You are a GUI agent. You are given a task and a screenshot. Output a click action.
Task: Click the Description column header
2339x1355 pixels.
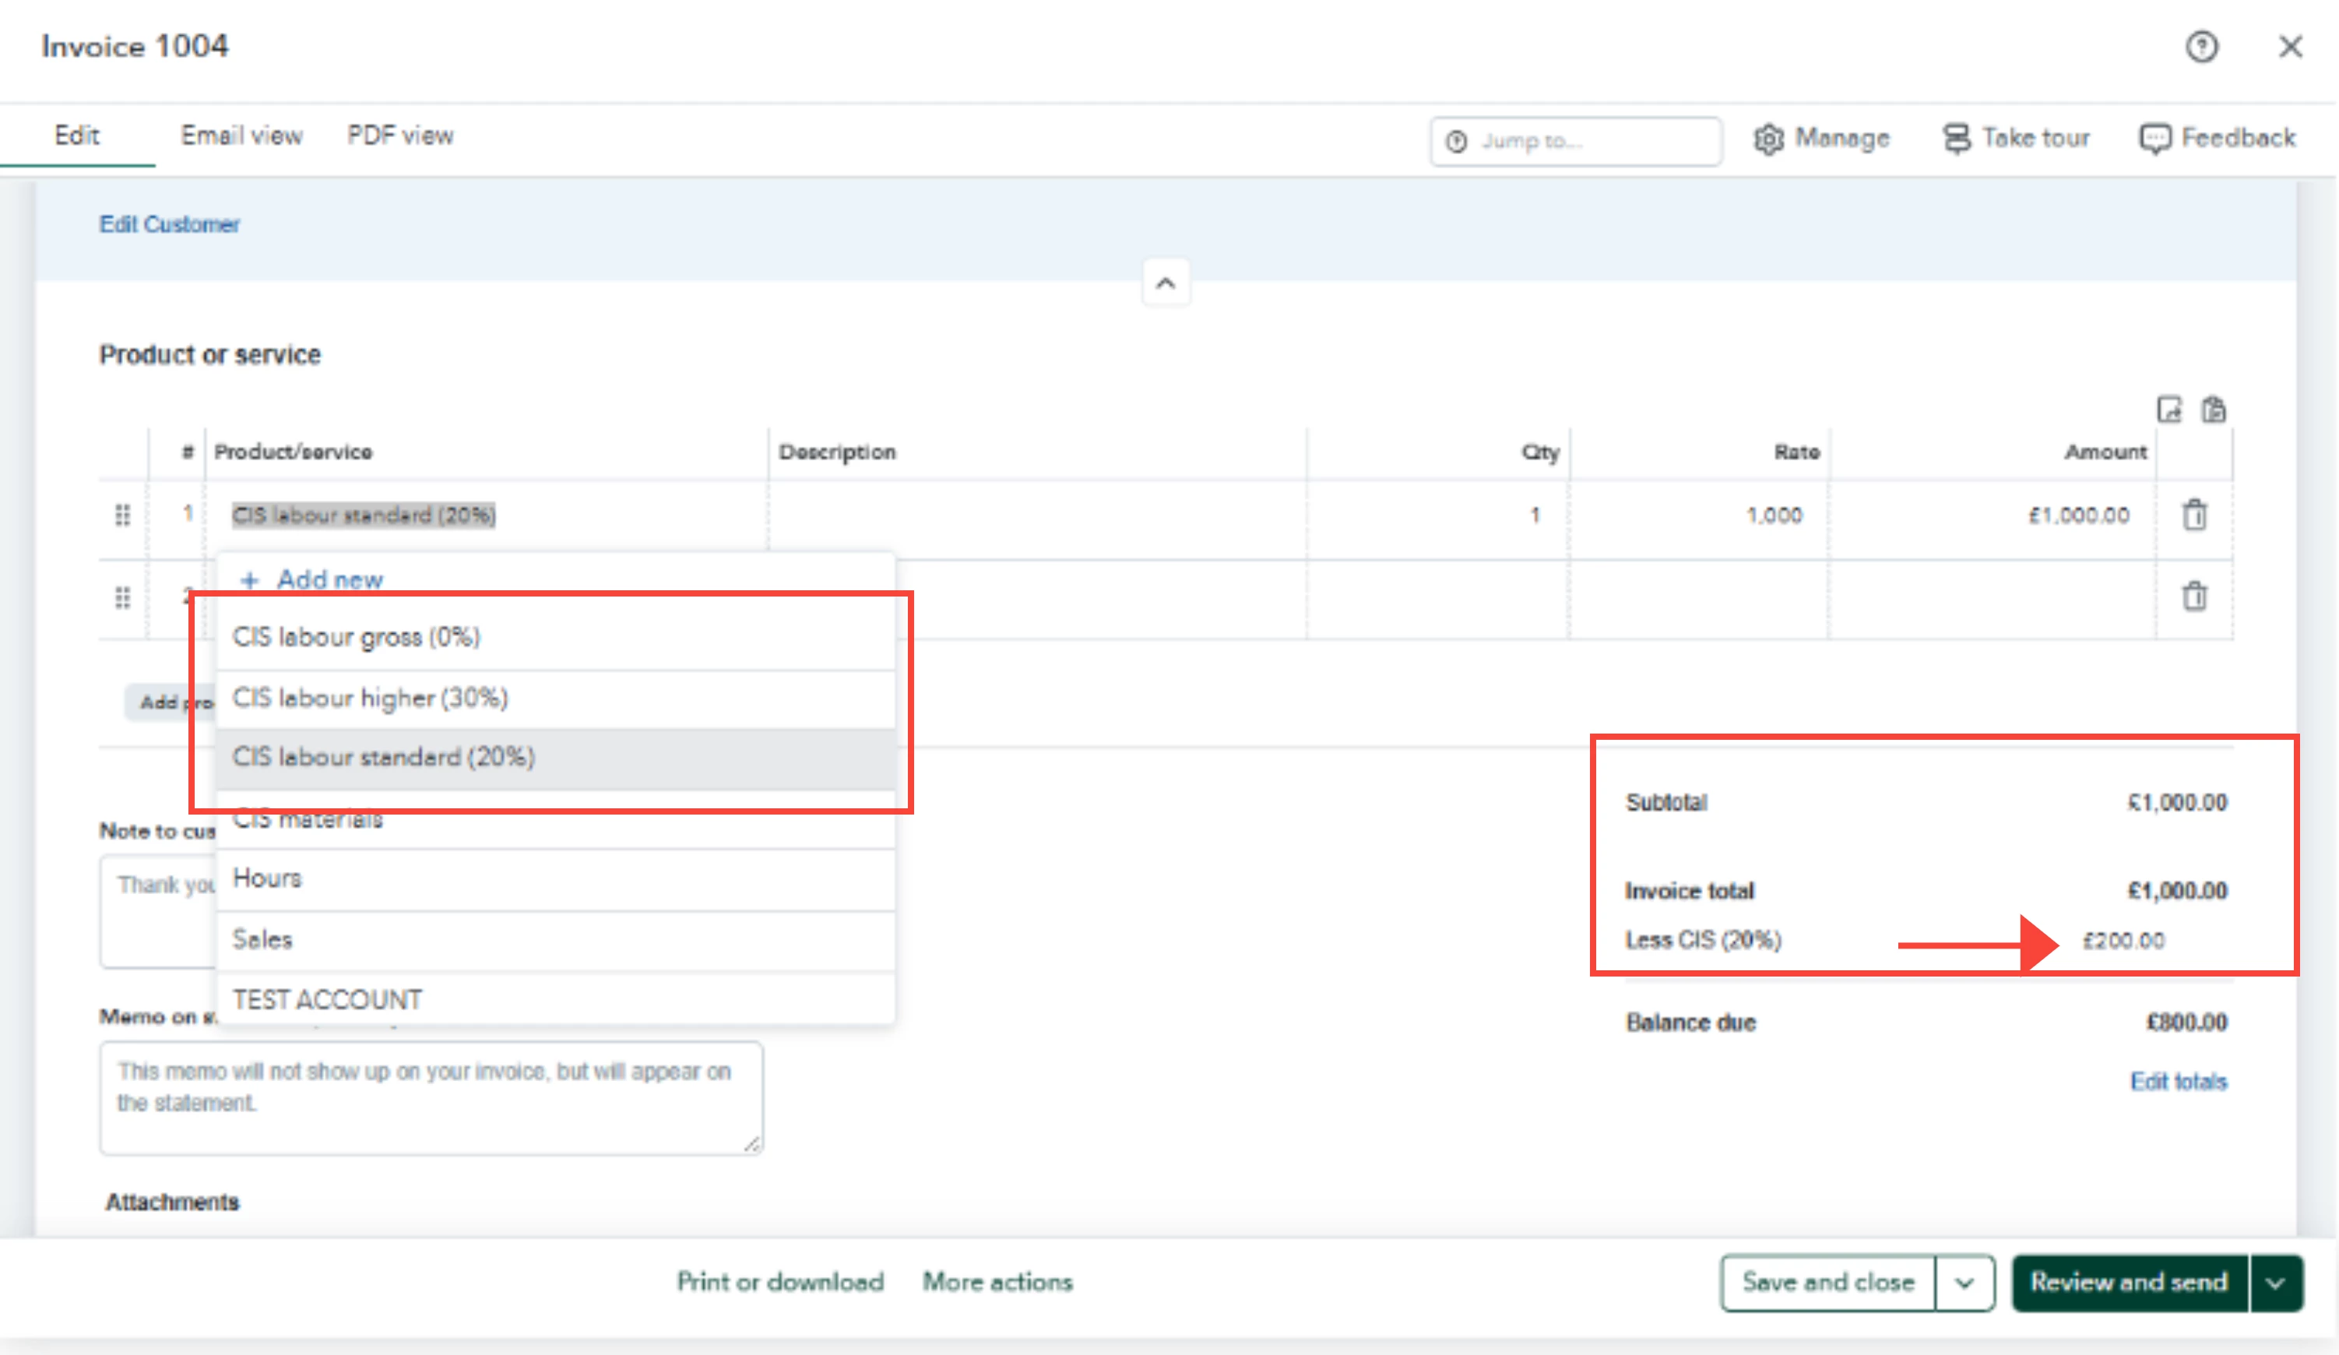[x=837, y=452]
